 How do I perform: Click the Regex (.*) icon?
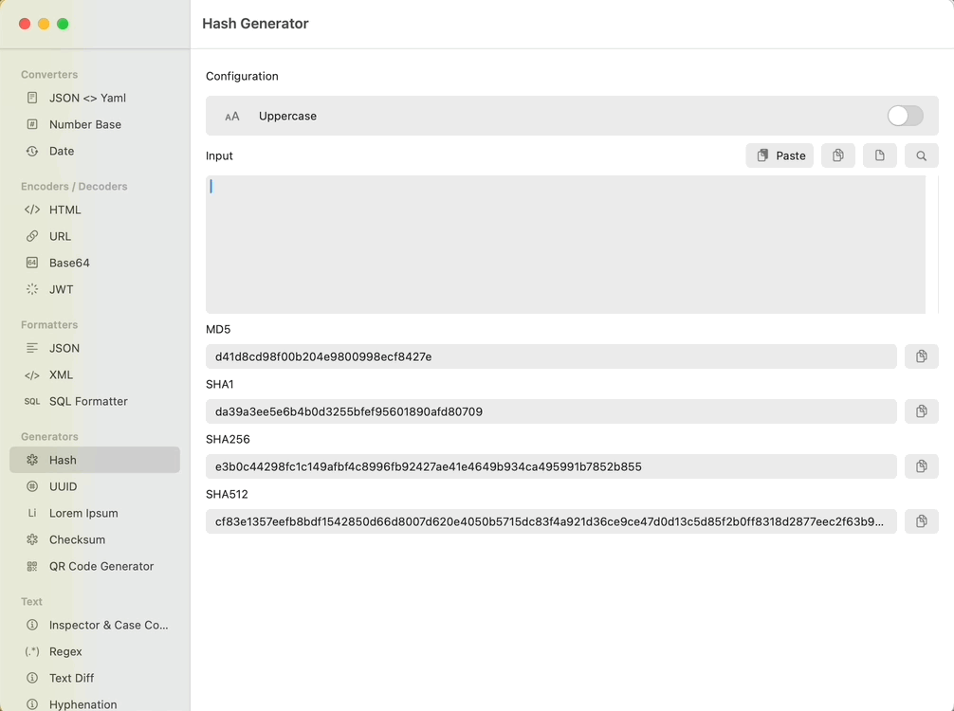pos(32,651)
